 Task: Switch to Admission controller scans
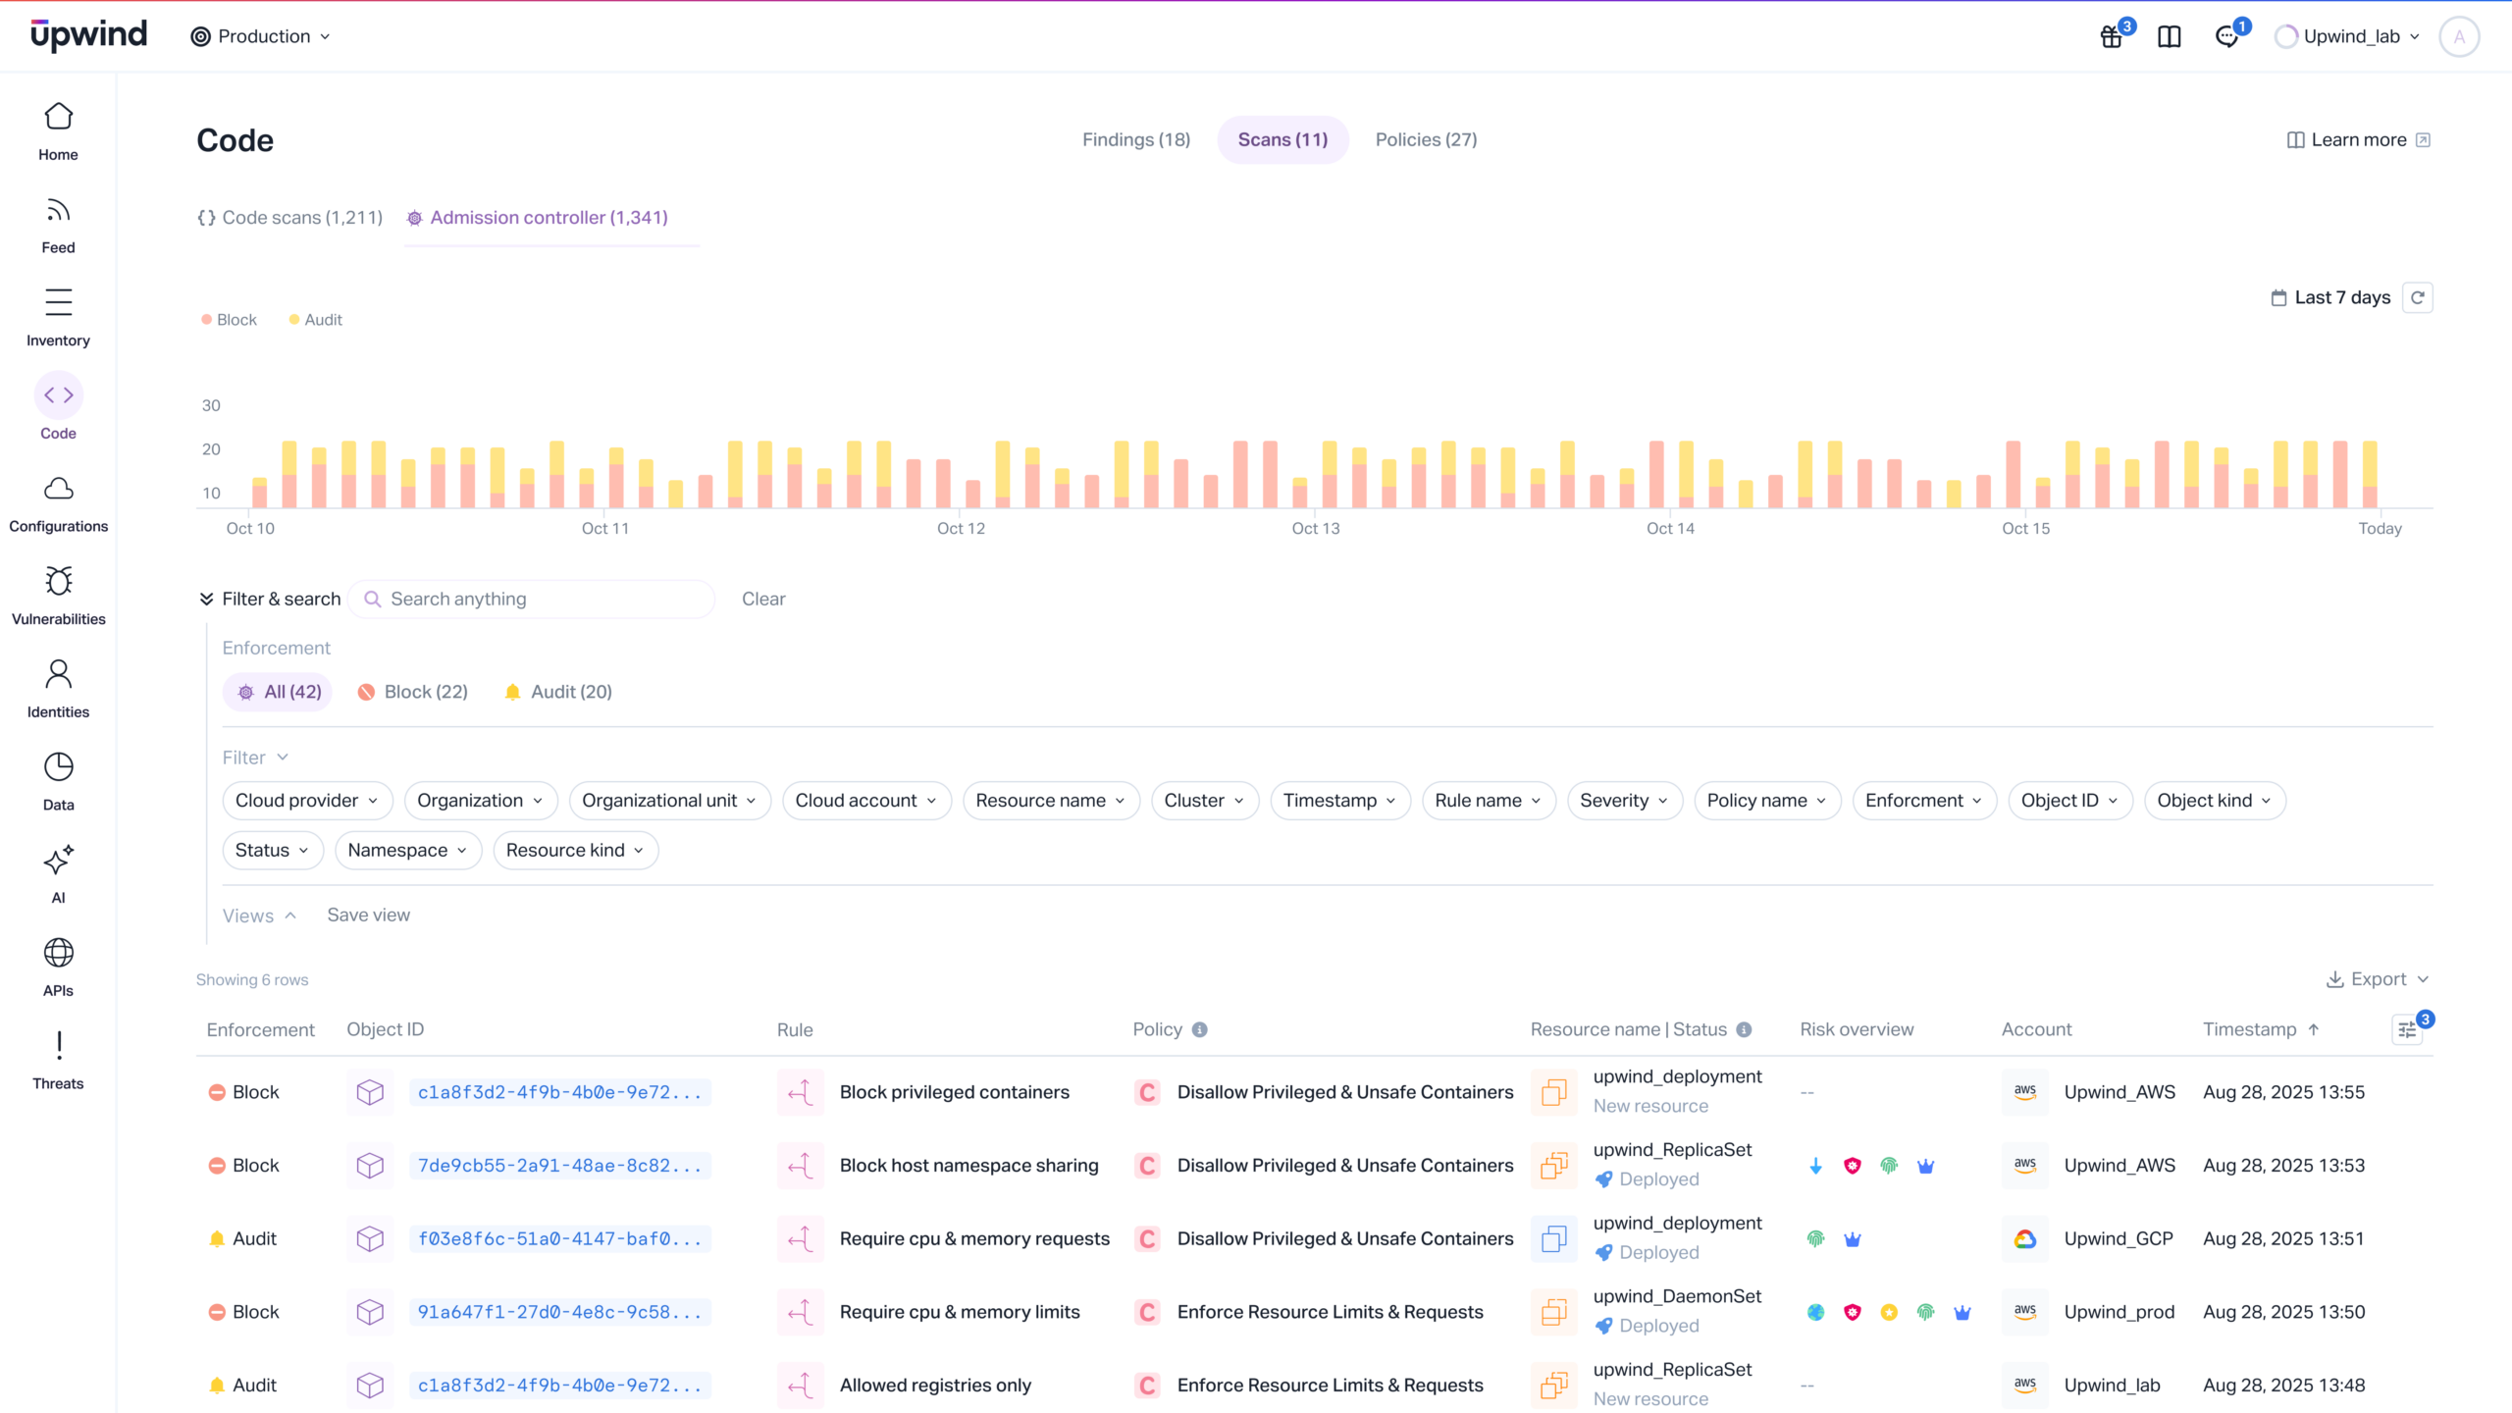coord(549,217)
